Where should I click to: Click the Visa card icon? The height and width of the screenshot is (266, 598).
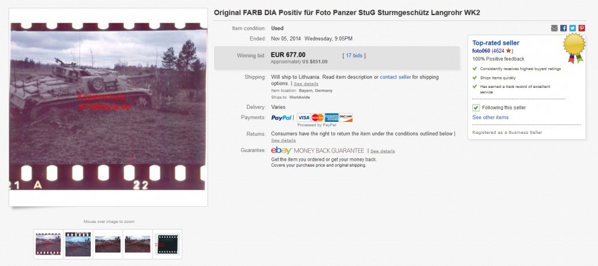point(304,117)
